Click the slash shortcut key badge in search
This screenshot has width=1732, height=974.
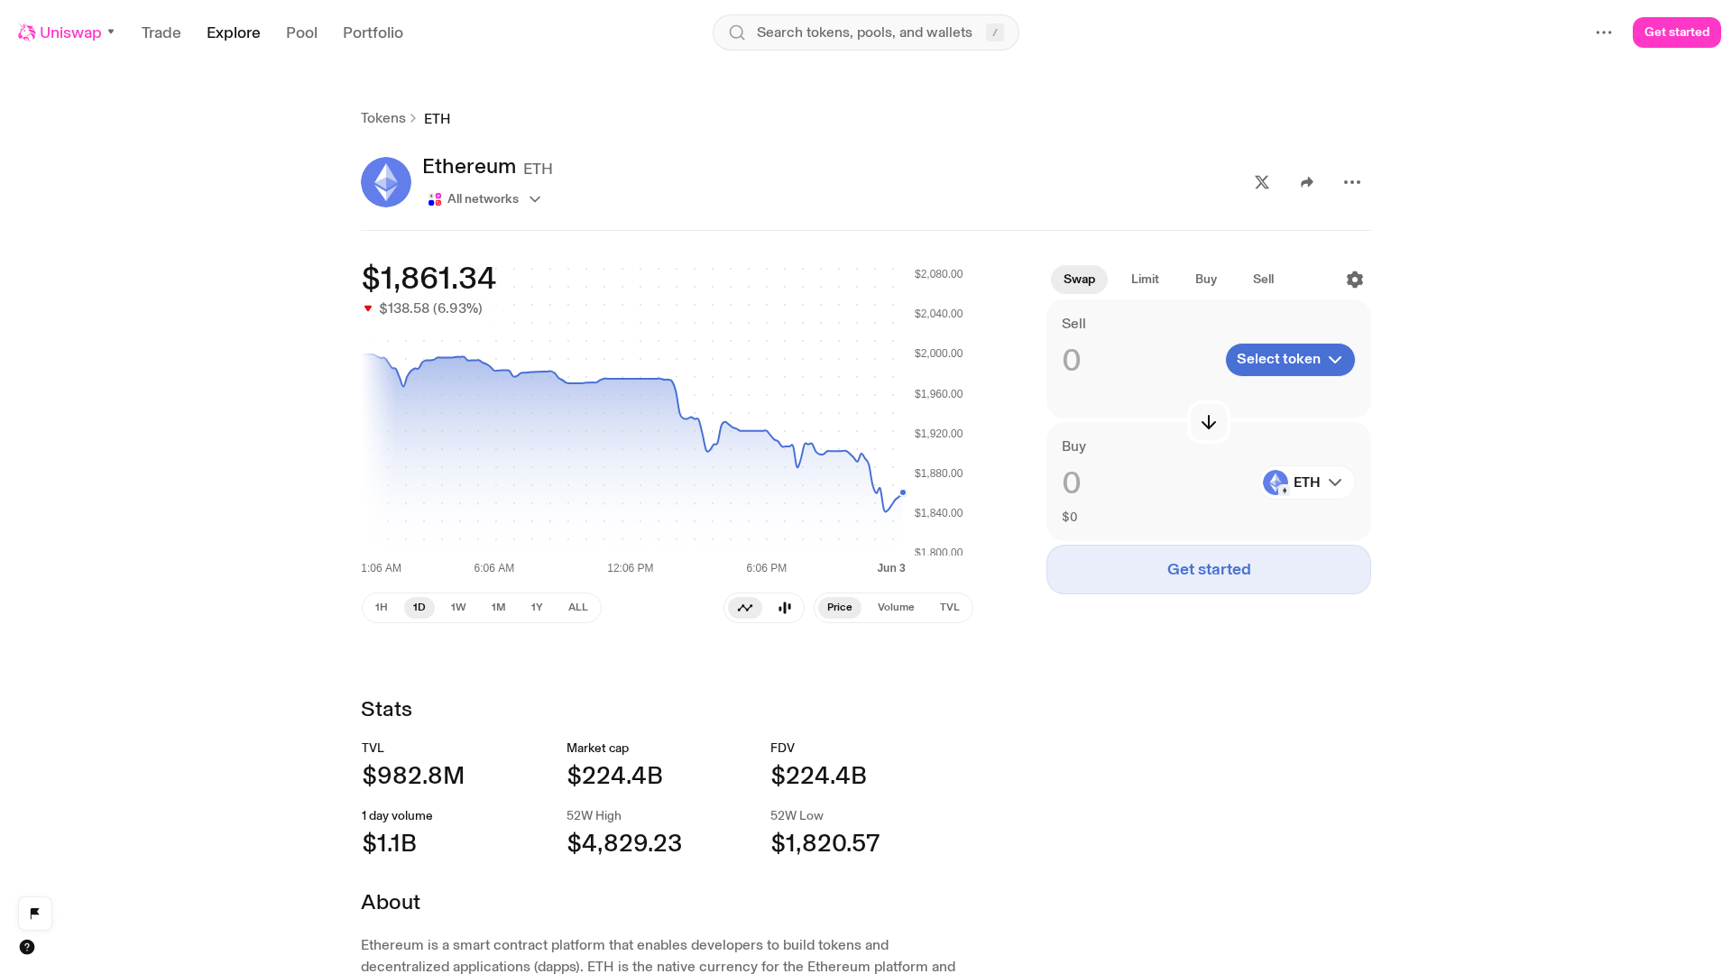pos(995,32)
